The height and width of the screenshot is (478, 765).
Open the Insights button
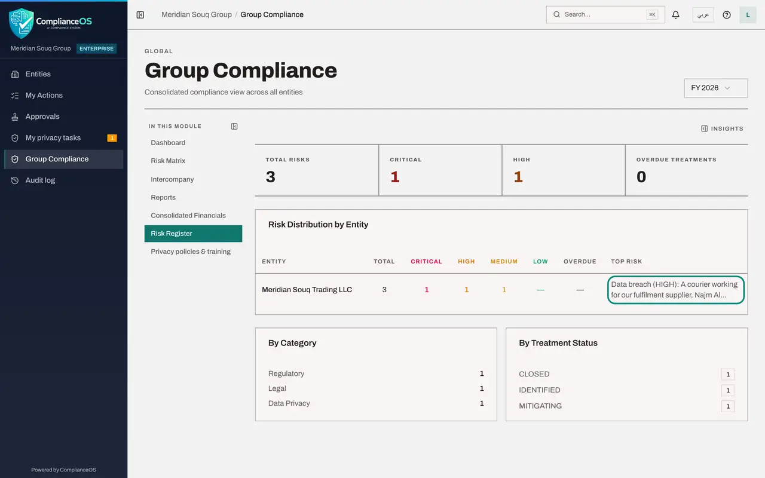(x=722, y=128)
